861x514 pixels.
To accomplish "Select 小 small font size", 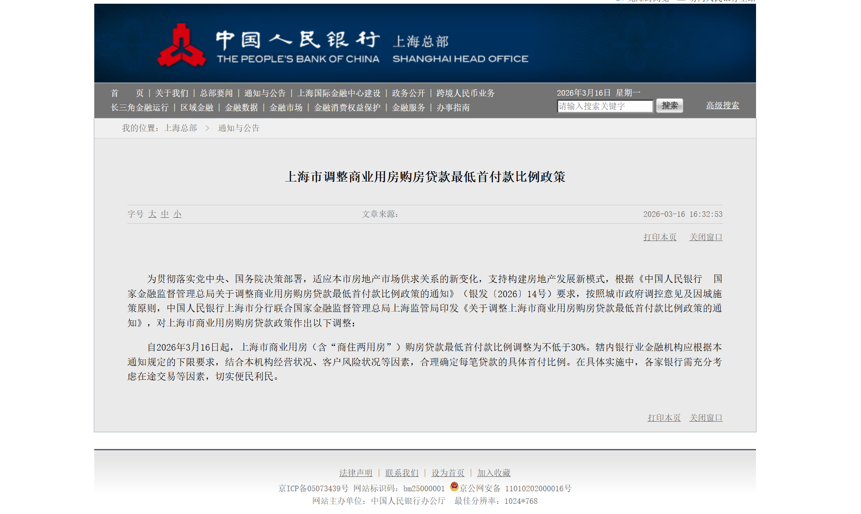I will coord(177,214).
